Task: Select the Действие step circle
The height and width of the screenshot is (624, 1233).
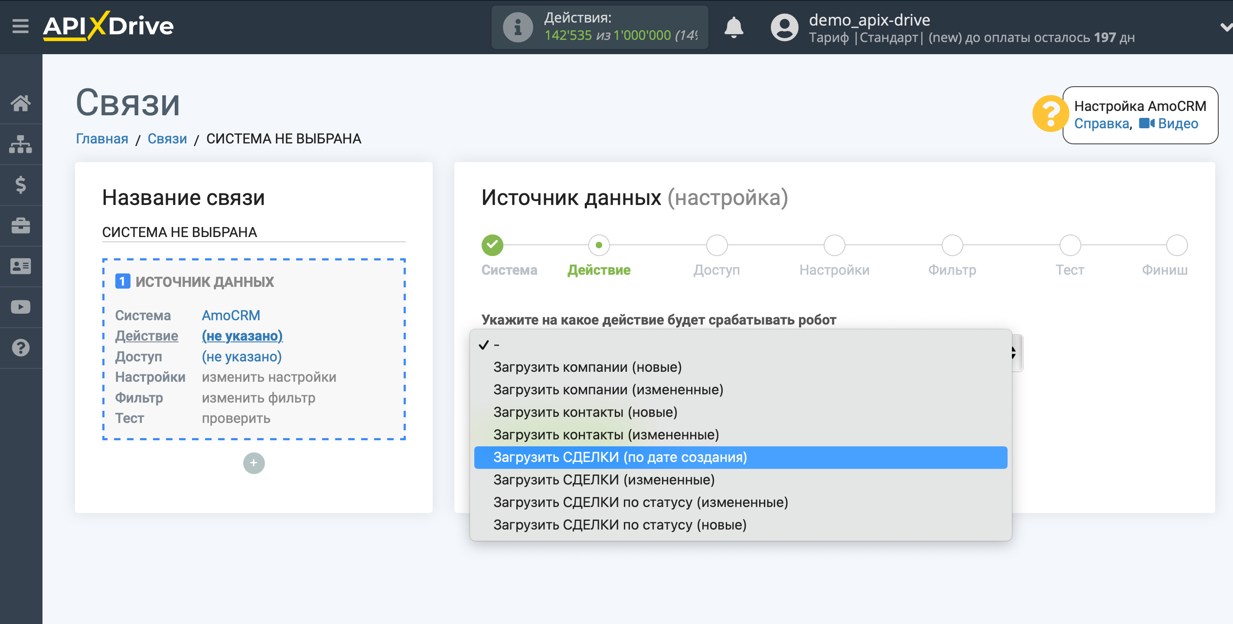Action: click(598, 245)
